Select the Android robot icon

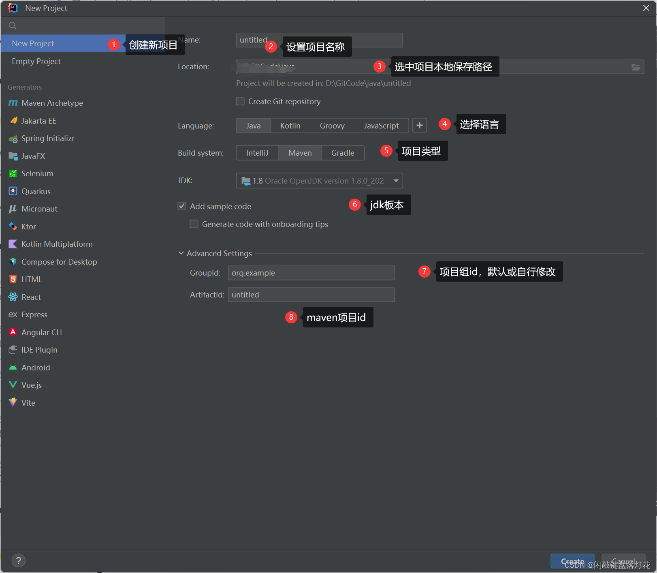pos(13,367)
